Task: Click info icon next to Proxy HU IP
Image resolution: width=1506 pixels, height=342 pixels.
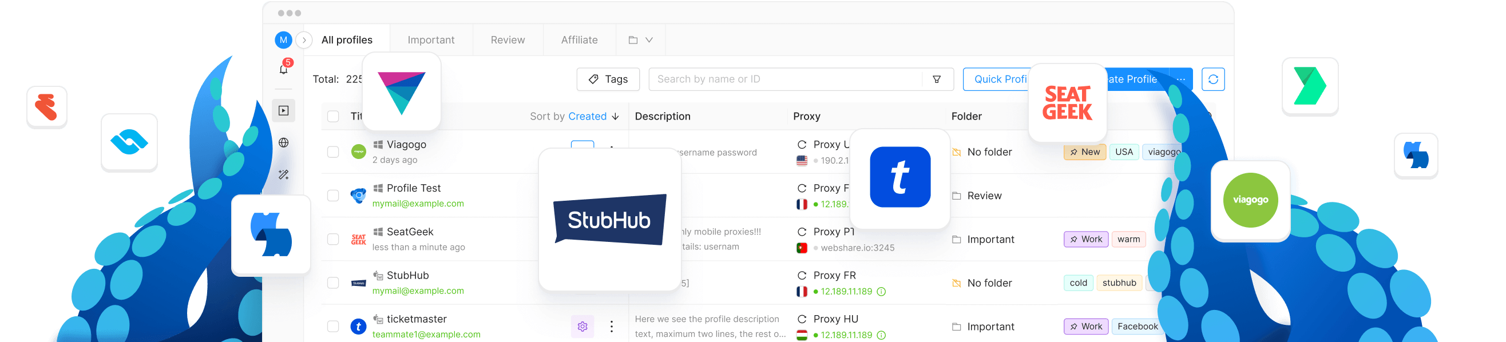Action: tap(881, 336)
